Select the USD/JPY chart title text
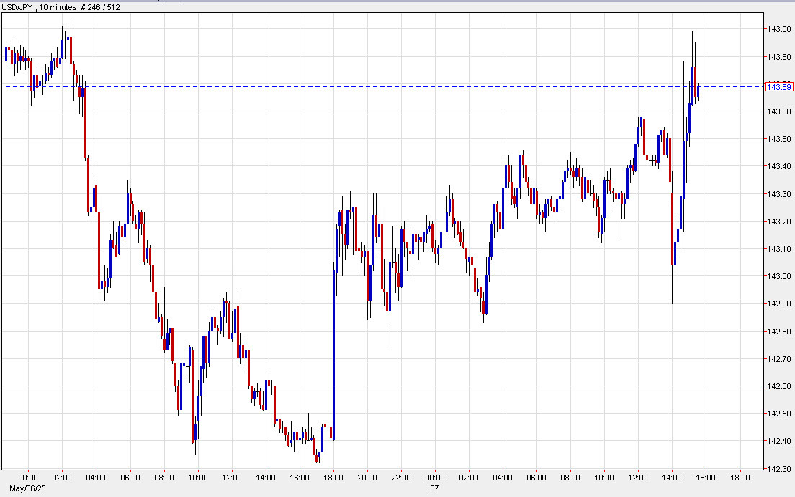The height and width of the screenshot is (497, 795). point(19,6)
